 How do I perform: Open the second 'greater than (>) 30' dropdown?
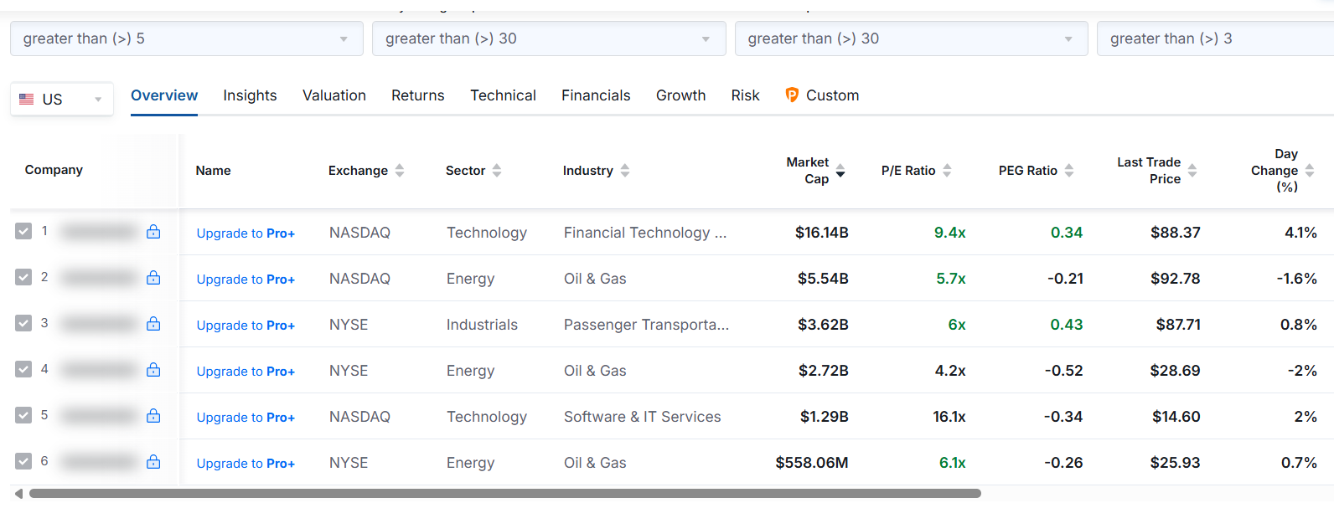912,38
